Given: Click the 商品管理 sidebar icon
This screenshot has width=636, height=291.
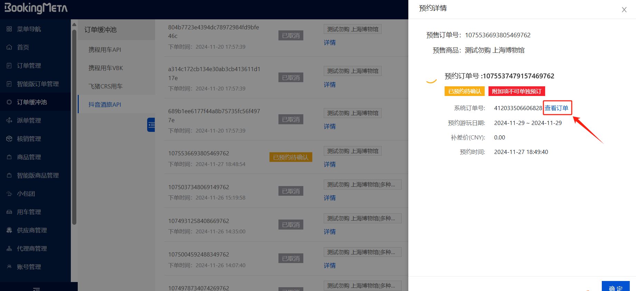Looking at the screenshot, I should pos(9,157).
